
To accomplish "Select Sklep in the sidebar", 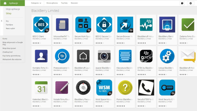I will (9, 13).
